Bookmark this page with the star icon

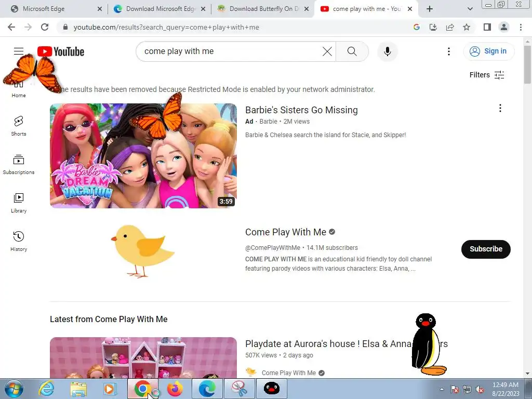coord(467,27)
